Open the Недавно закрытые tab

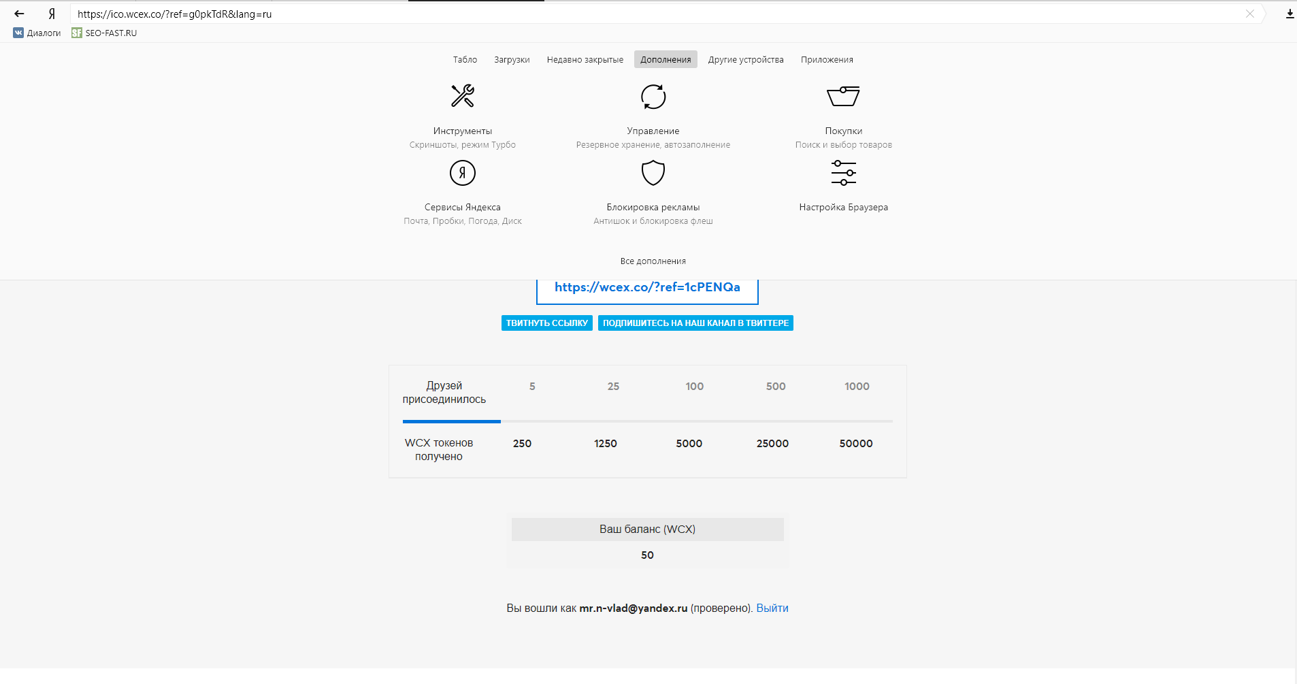click(585, 60)
